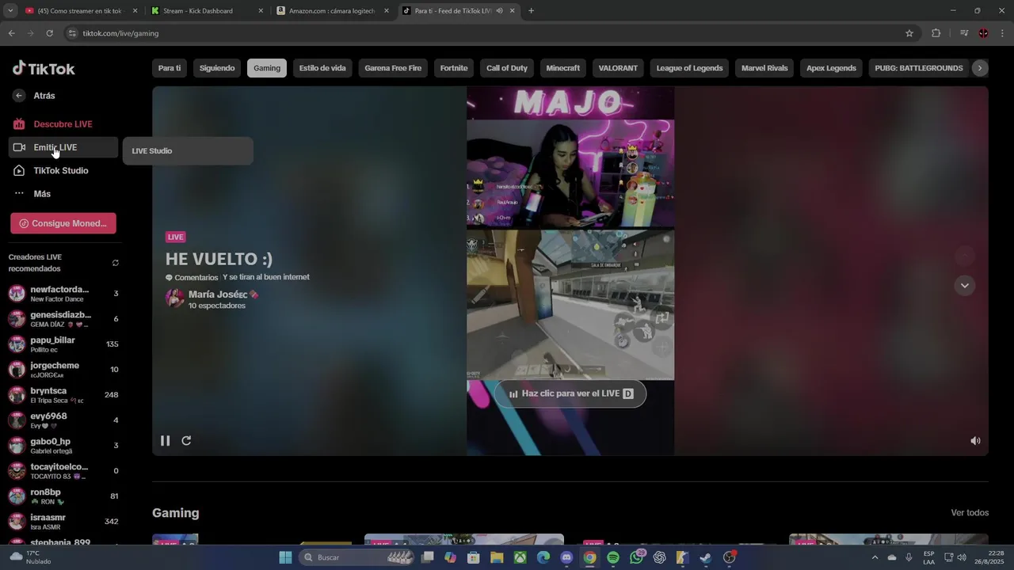Open Emitir LIVE in sidebar
The image size is (1014, 570).
tap(63, 147)
